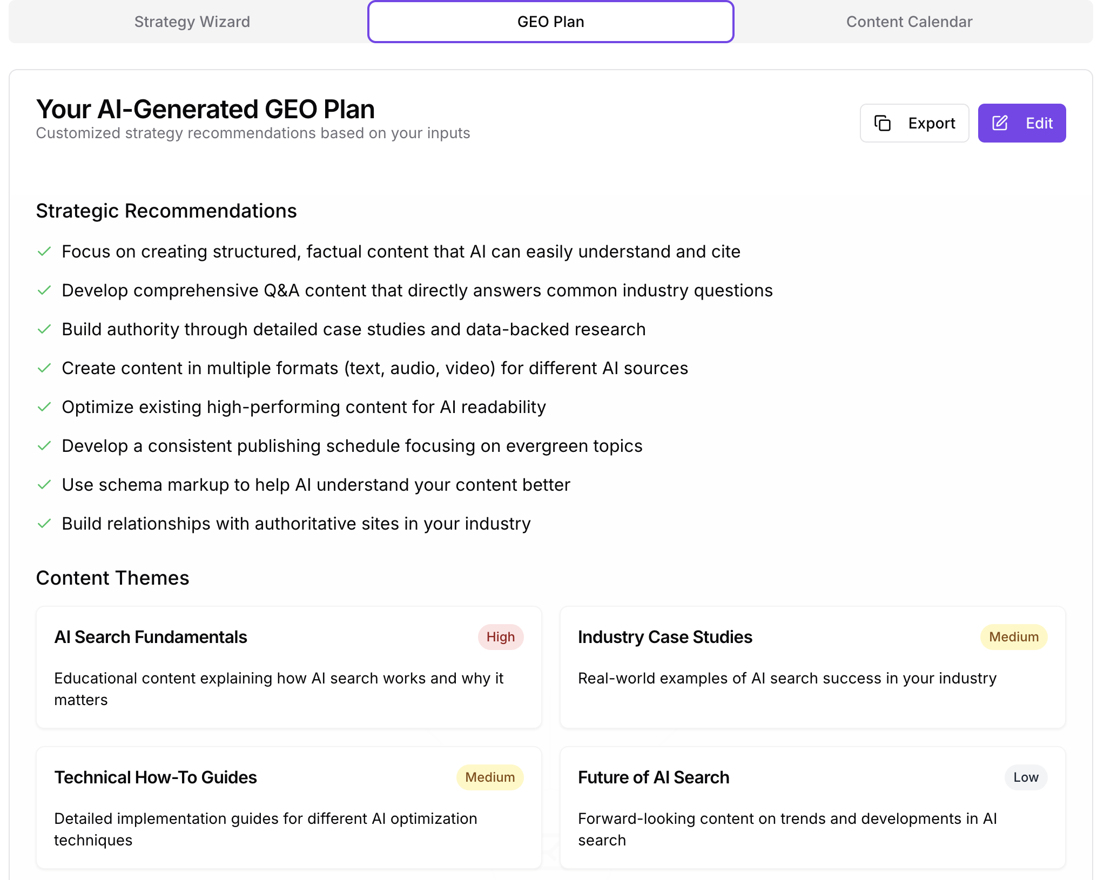Screen dimensions: 1104x880
Task: Open the Content Calendar tab
Action: click(x=909, y=22)
